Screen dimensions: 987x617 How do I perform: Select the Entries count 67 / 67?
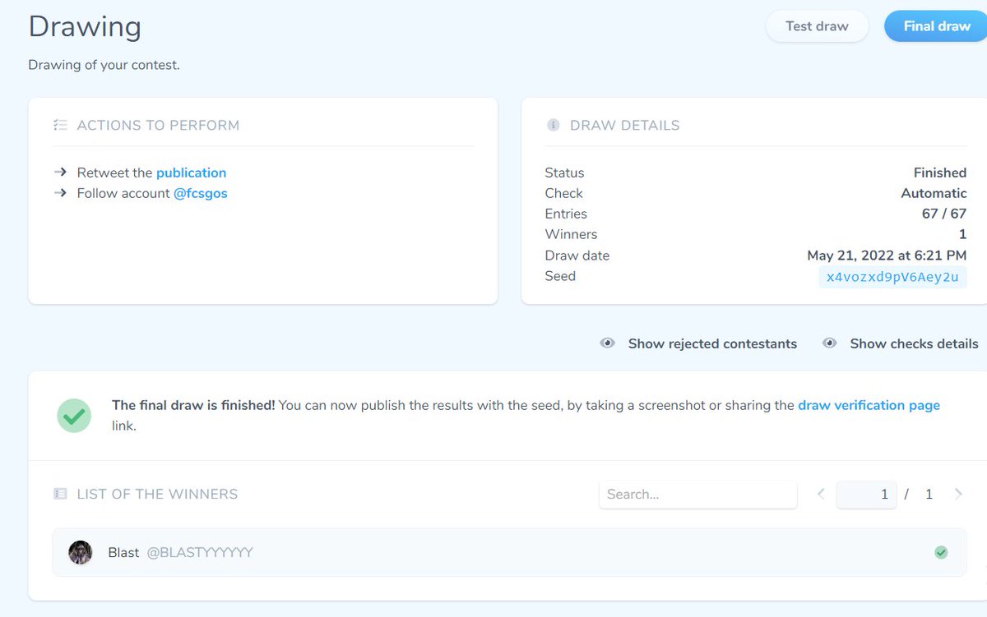click(x=944, y=214)
